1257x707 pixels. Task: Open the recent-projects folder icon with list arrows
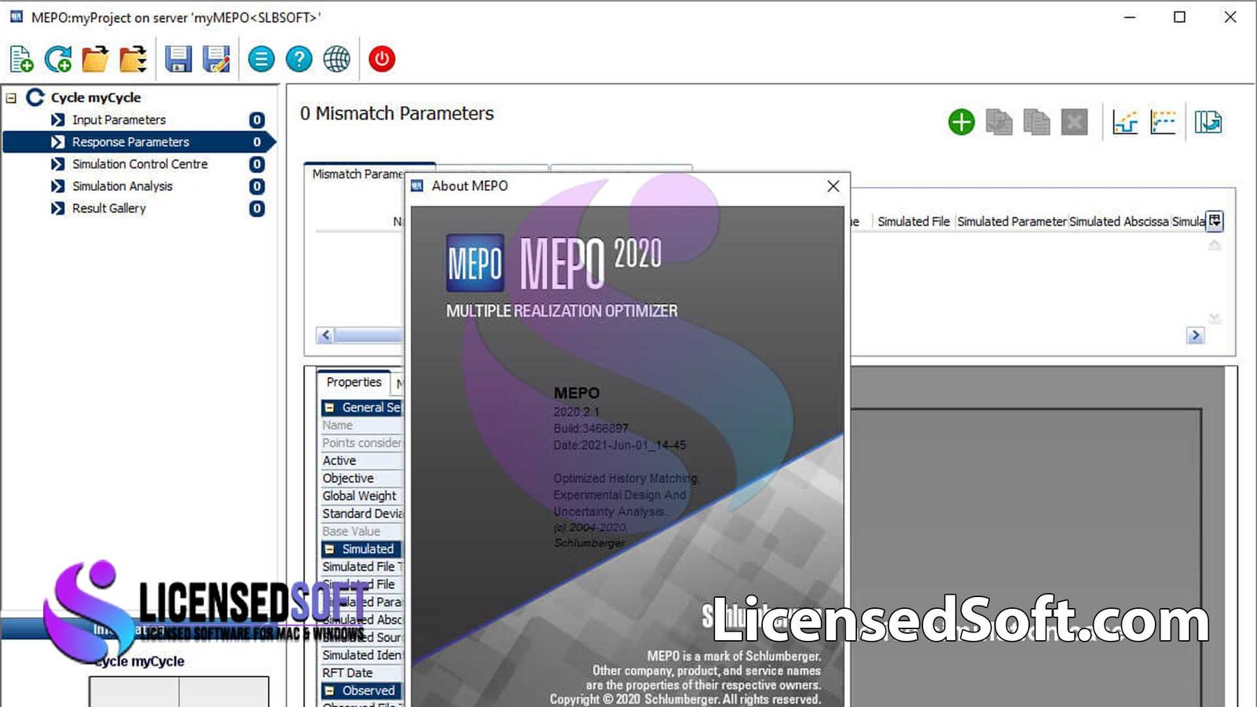point(133,59)
